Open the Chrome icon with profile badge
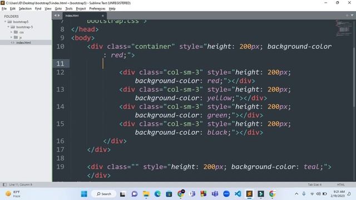This screenshot has height=200, width=356. (181, 194)
